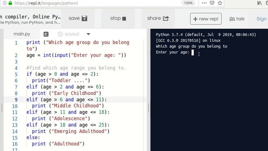Click the site information icon in address bar
Screen dimensions: 268x151
[5, 3]
